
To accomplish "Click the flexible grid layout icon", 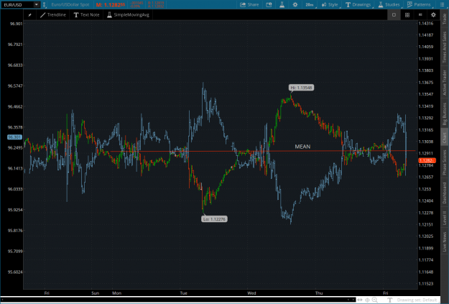I will coord(420,15).
